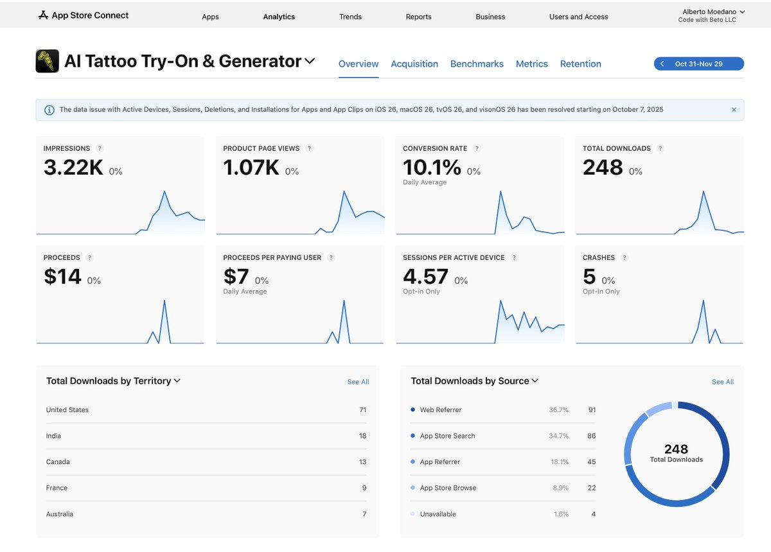Click Proceeds Per Paying User help icon

(x=331, y=257)
